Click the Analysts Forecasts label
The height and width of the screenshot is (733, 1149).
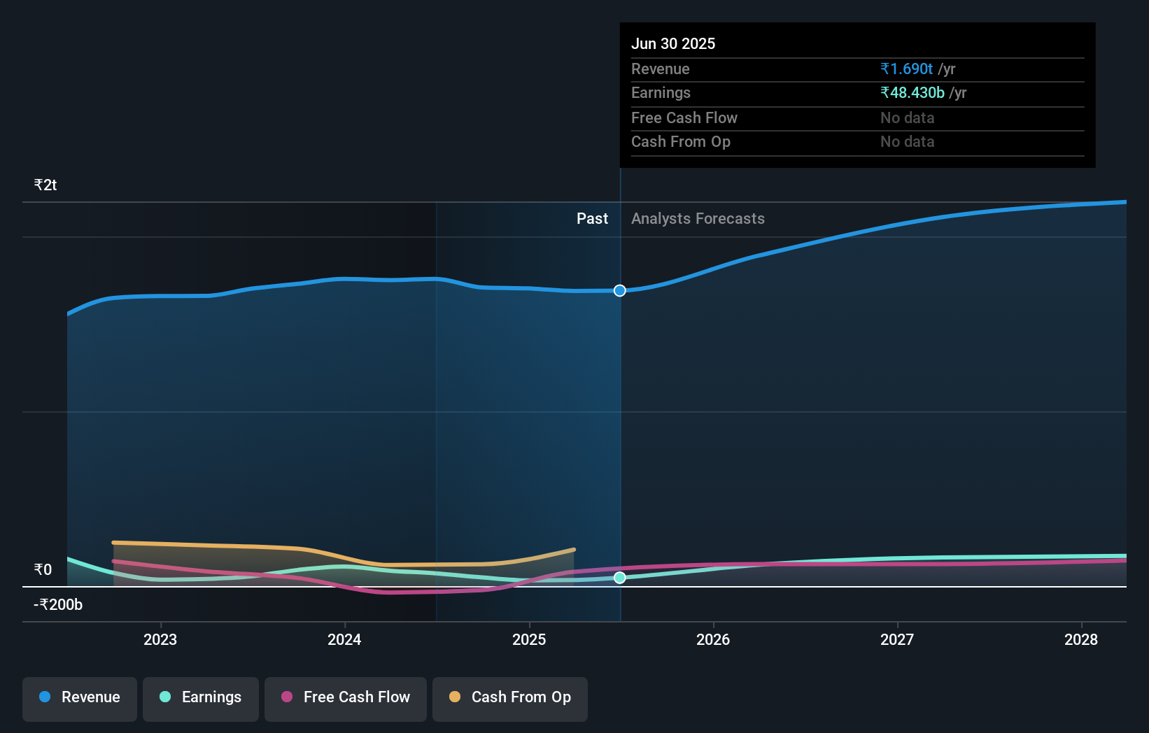698,219
